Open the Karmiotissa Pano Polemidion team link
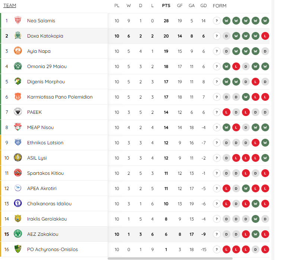This screenshot has width=287, height=260. coord(60,97)
